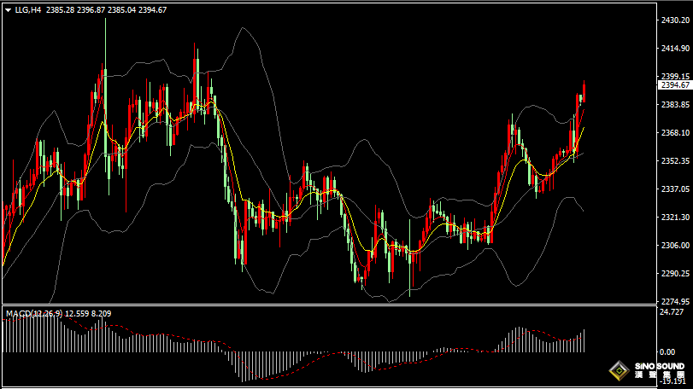Image resolution: width=693 pixels, height=389 pixels.
Task: Click the 2352.35 level on price scale
Action: [x=674, y=160]
